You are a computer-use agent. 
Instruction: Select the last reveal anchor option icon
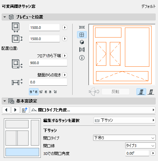55,92
